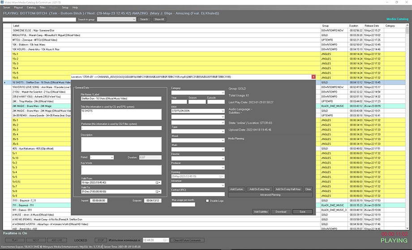This screenshot has height=250, width=412.
Task: Open the Setup menu
Action: point(65,8)
